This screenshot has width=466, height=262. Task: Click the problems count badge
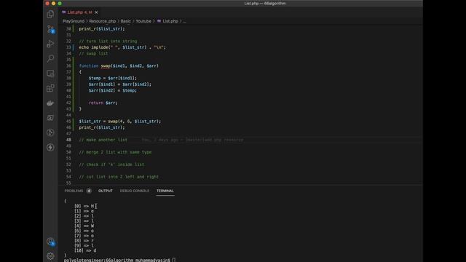click(x=89, y=191)
